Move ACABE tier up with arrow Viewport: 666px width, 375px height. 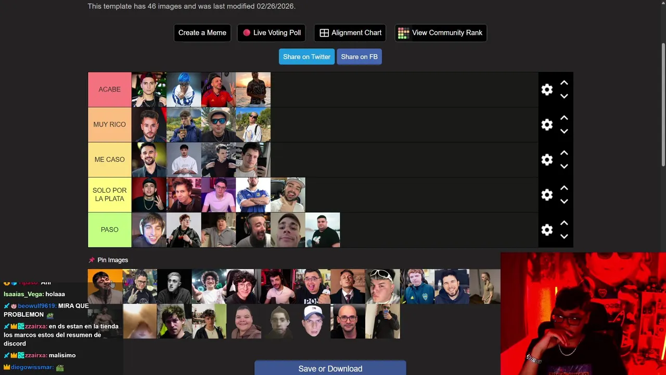point(564,83)
